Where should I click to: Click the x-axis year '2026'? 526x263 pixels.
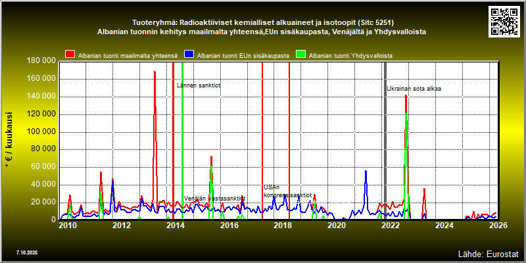499,226
